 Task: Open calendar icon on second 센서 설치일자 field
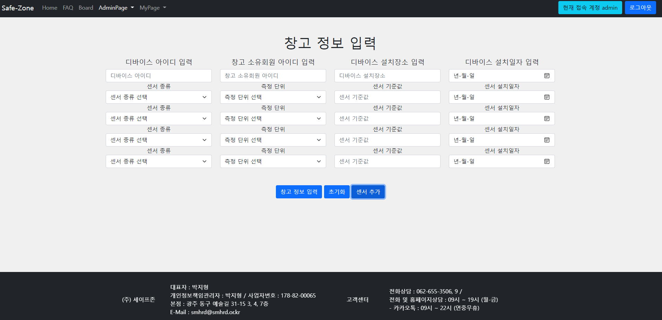coord(547,119)
